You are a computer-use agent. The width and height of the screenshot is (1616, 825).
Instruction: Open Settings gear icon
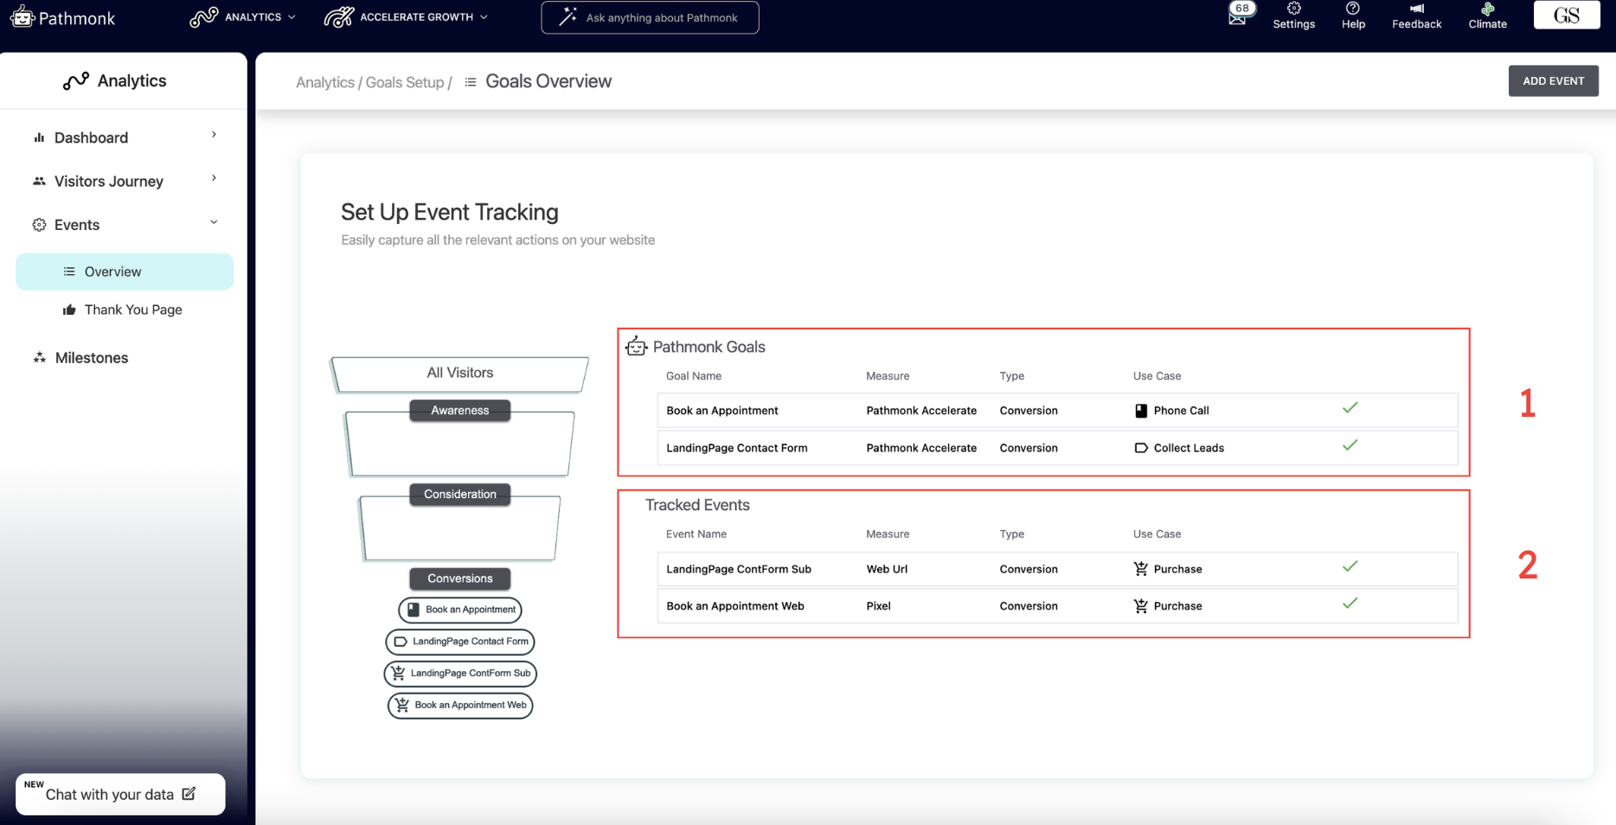coord(1294,9)
